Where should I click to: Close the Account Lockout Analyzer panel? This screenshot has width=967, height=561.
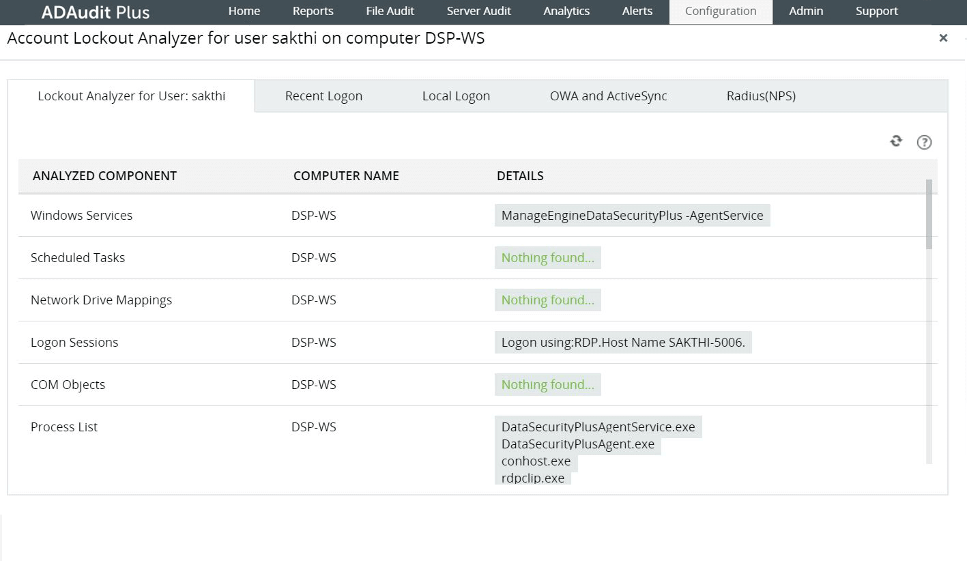point(943,38)
